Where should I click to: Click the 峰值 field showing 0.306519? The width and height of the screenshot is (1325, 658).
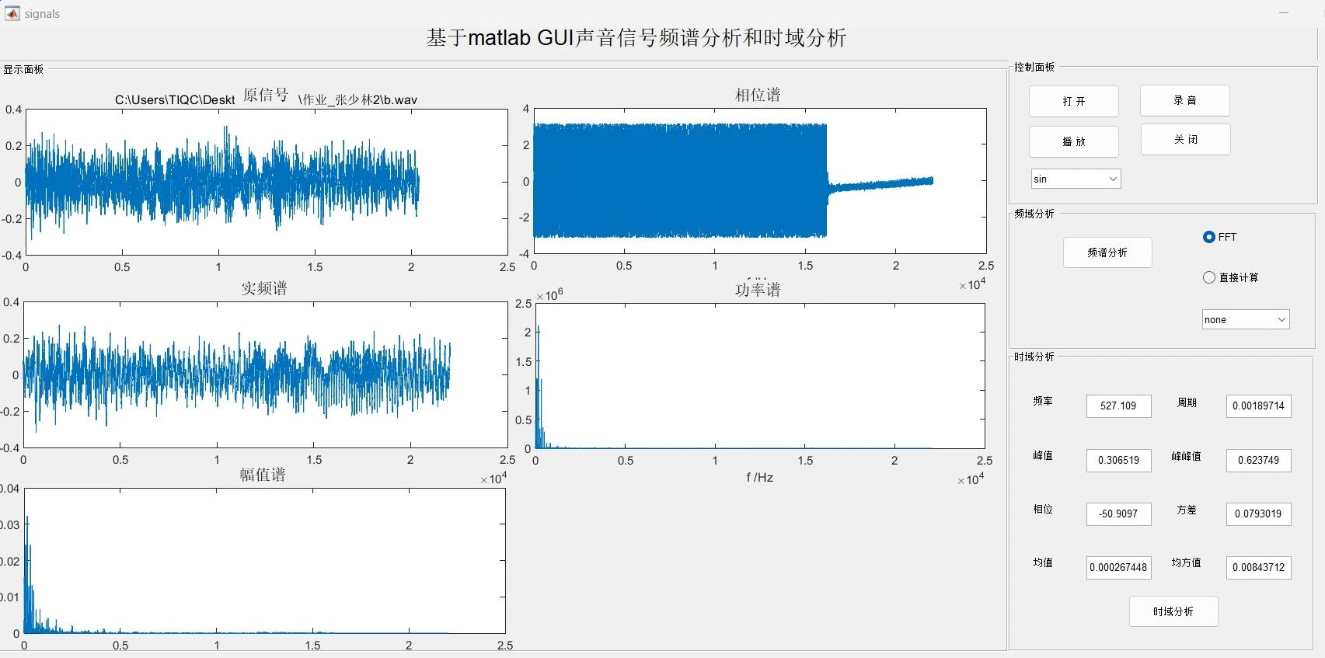1118,460
